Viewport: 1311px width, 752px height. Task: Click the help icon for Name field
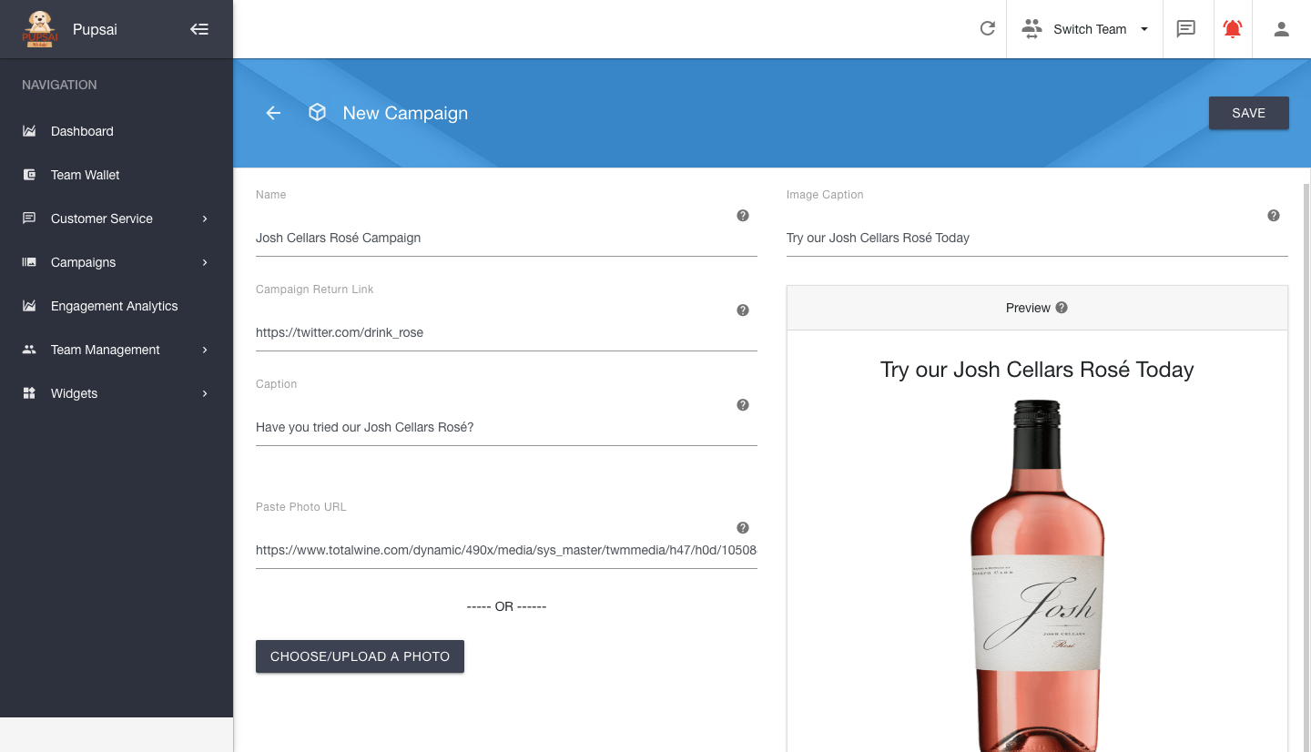(743, 216)
